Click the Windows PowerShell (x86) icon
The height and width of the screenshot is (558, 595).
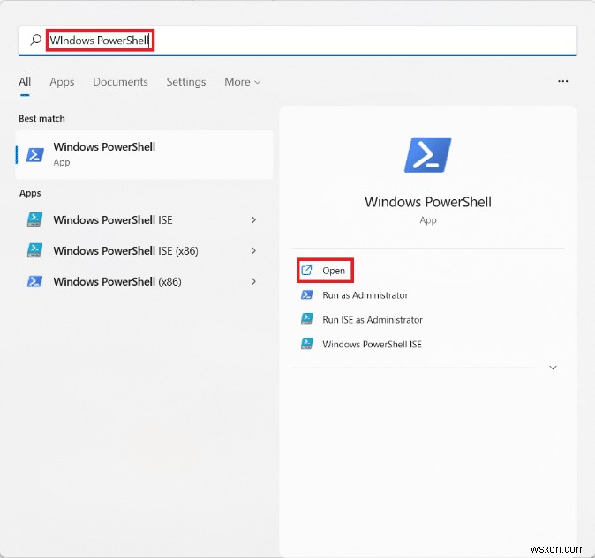tap(35, 281)
